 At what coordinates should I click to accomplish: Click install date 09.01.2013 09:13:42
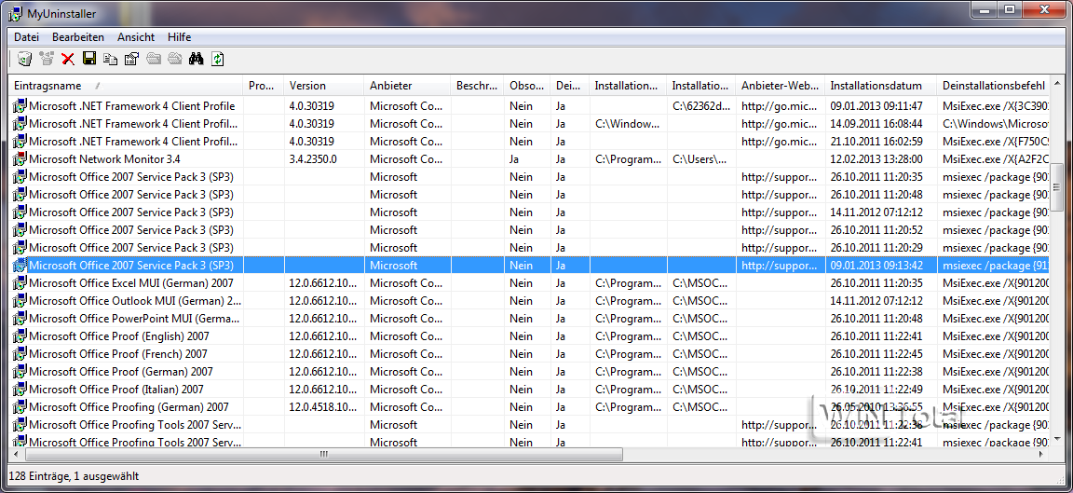tap(876, 265)
